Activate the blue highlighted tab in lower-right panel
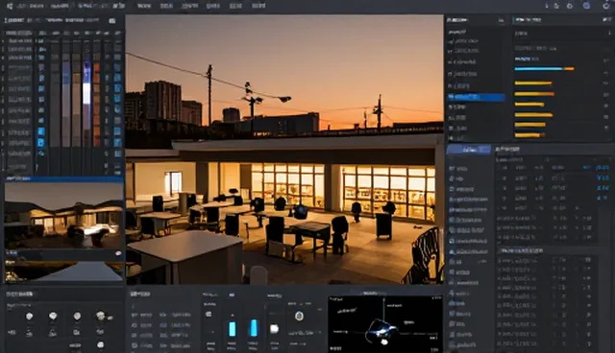Screen dimensions: 615x353 coord(469,150)
